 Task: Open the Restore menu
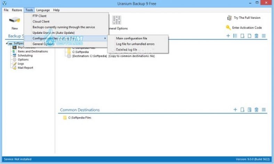click(x=17, y=10)
